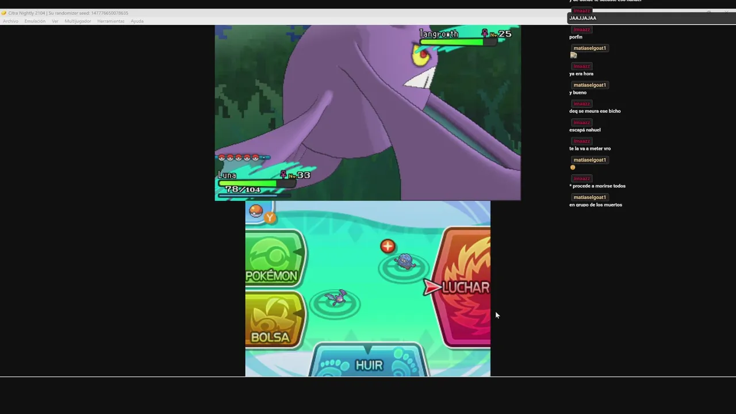The width and height of the screenshot is (736, 414).
Task: Click imaazz username above 'ya era hora'
Action: tap(582, 67)
